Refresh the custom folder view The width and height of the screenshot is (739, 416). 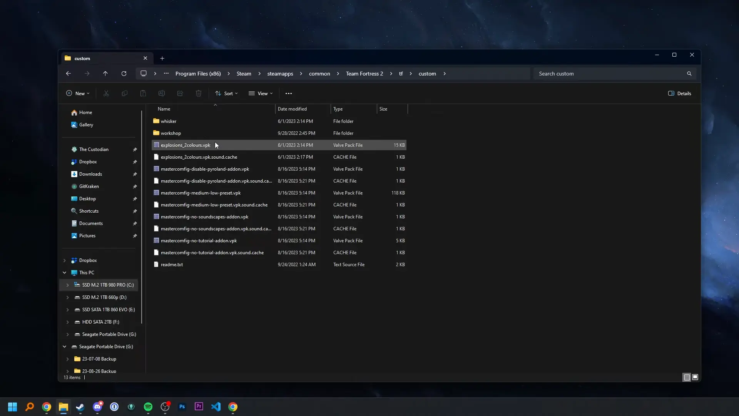pos(124,74)
